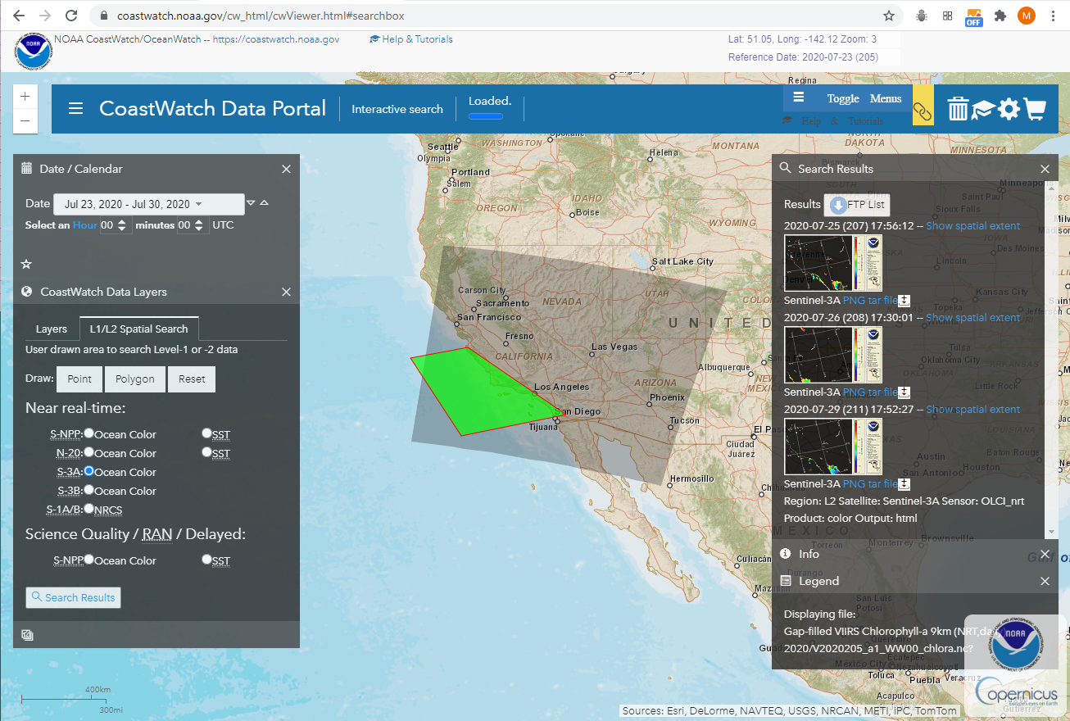
Task: Click the Reset draw button
Action: [x=192, y=379]
